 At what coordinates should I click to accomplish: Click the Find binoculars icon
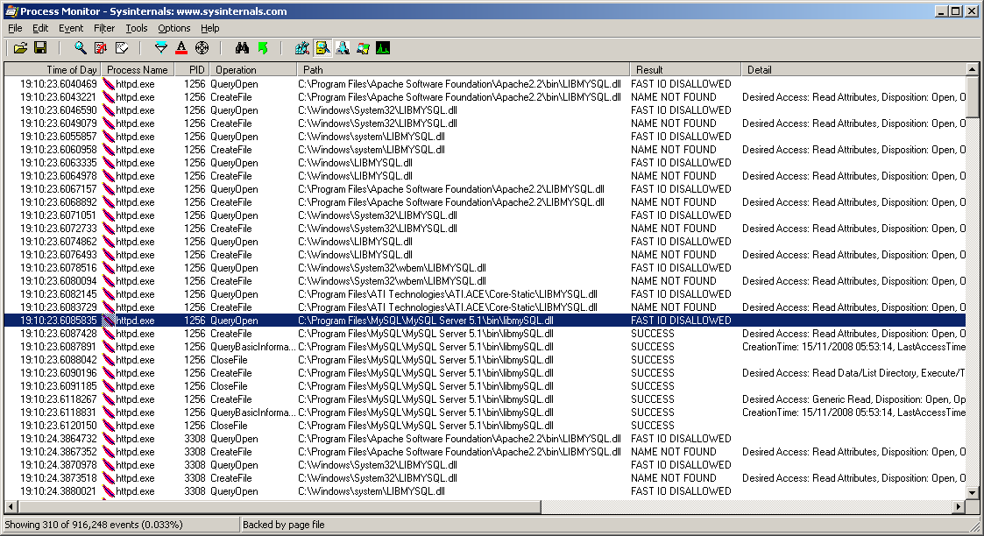click(x=242, y=48)
